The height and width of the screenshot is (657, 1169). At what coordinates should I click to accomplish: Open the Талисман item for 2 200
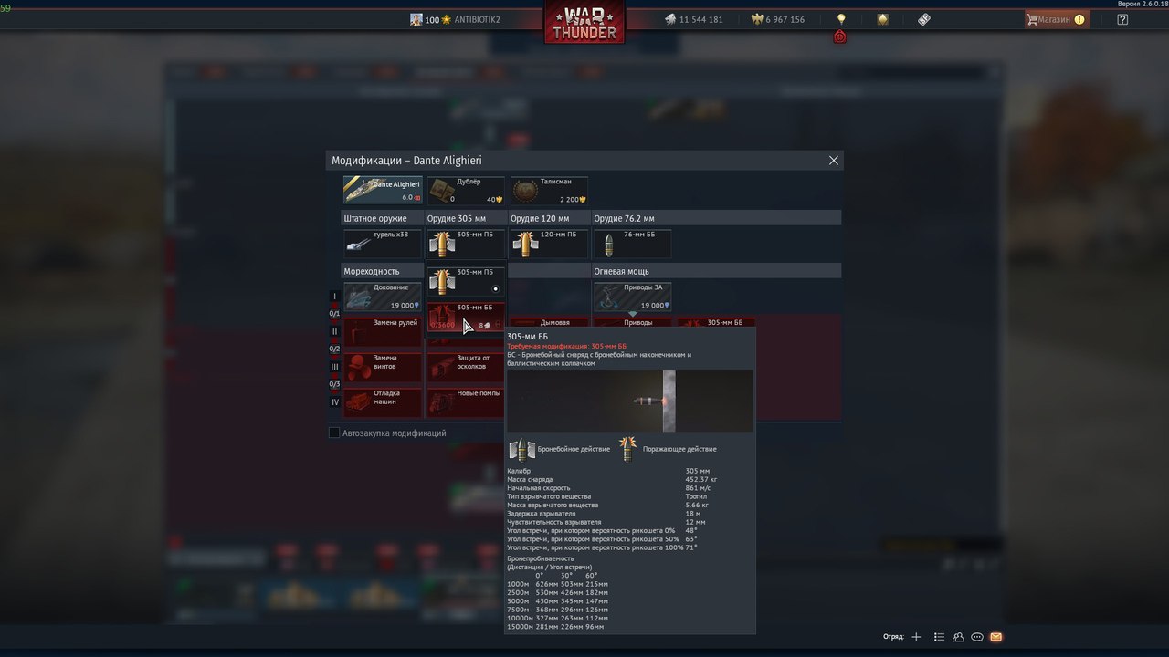549,190
